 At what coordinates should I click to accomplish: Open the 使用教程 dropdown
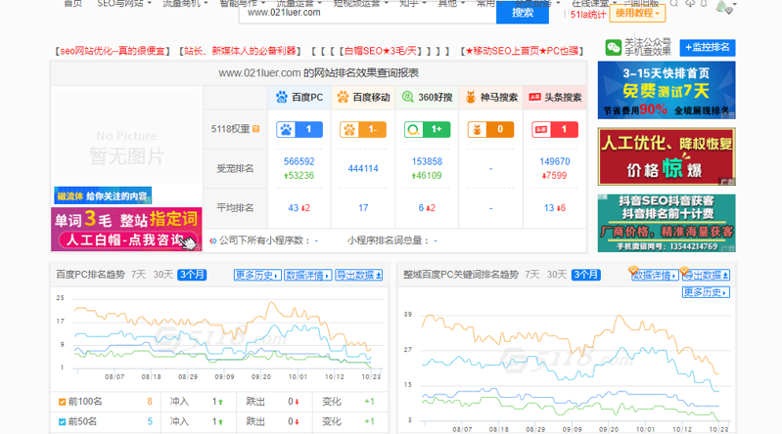(x=637, y=14)
